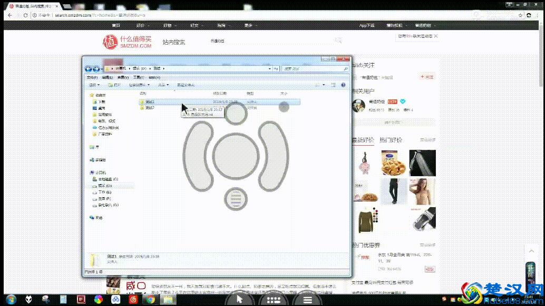Expand the address bar history dropdown
Screen dimensions: 545x306
point(270,68)
